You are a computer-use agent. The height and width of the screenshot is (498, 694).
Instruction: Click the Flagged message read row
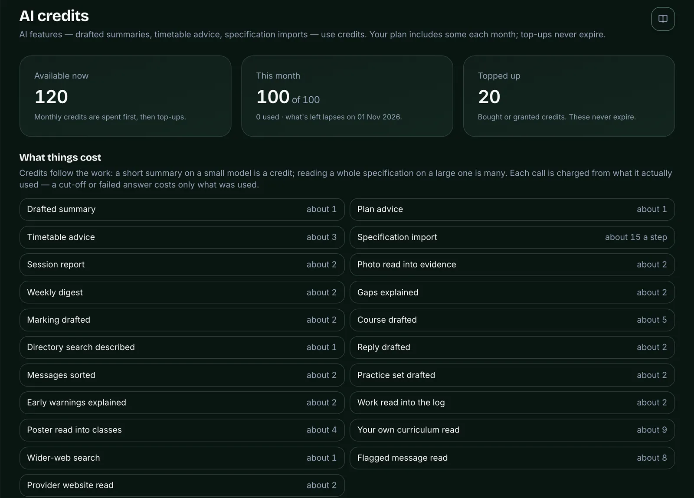pos(512,458)
